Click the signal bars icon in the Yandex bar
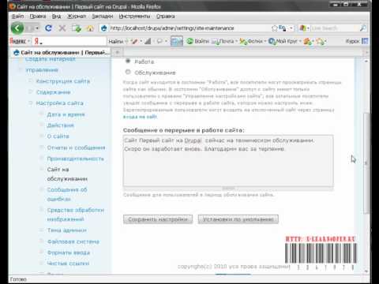This screenshot has height=284, width=379. [148, 41]
